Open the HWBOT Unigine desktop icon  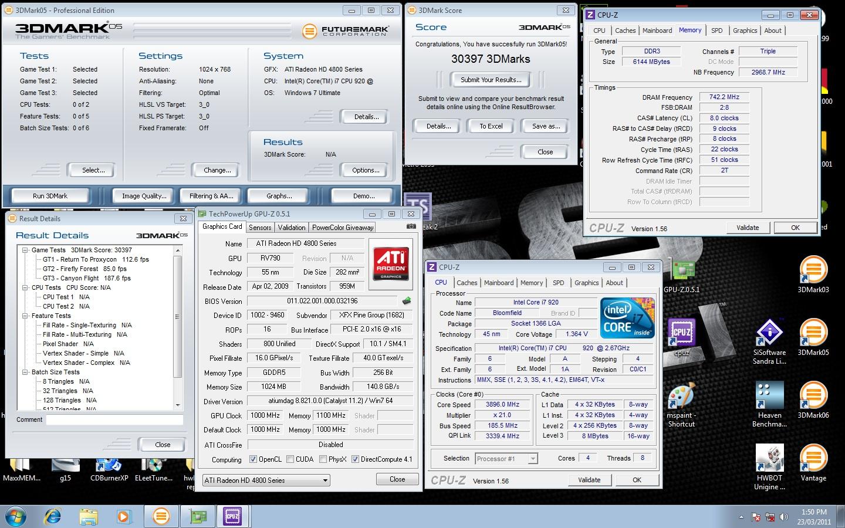769,467
